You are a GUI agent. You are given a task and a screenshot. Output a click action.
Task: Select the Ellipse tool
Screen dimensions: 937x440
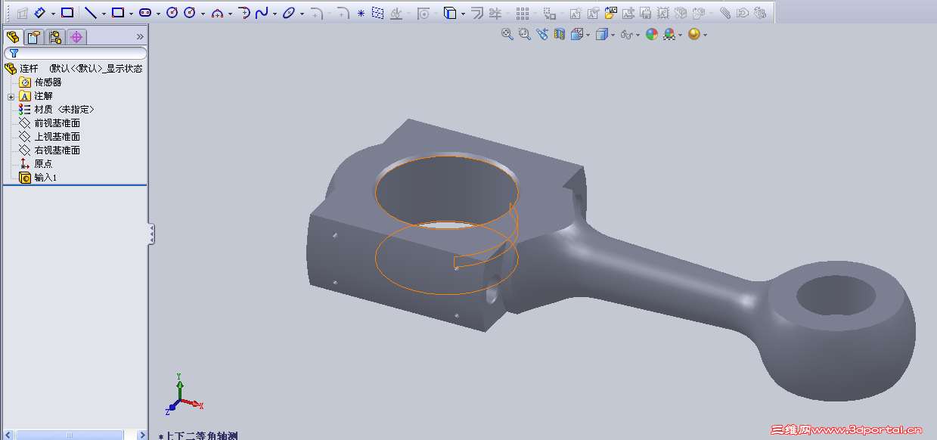[289, 13]
